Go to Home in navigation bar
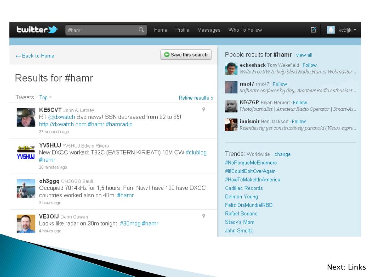 coord(160,30)
